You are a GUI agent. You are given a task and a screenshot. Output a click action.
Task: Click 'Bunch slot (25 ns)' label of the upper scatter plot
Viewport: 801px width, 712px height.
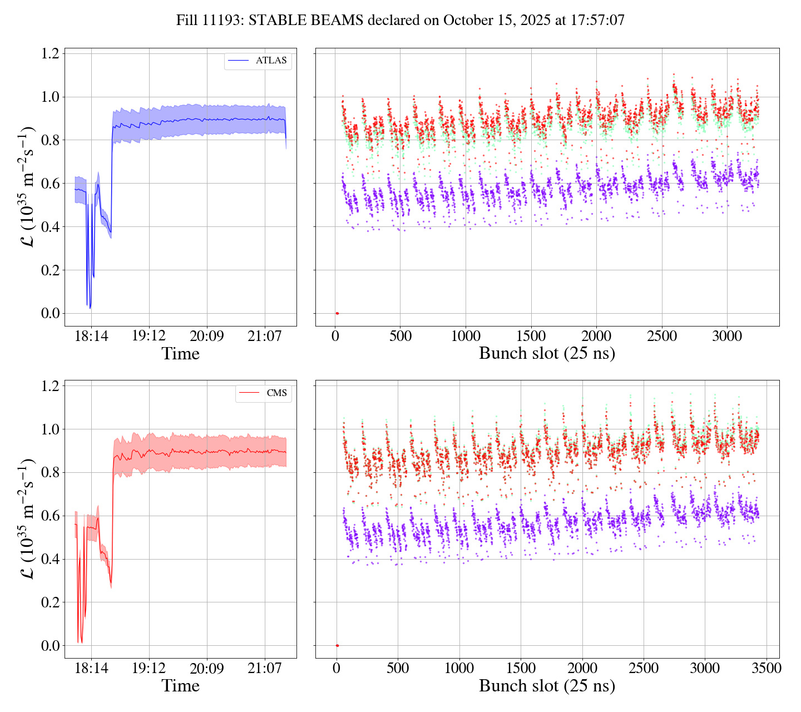[x=547, y=354]
